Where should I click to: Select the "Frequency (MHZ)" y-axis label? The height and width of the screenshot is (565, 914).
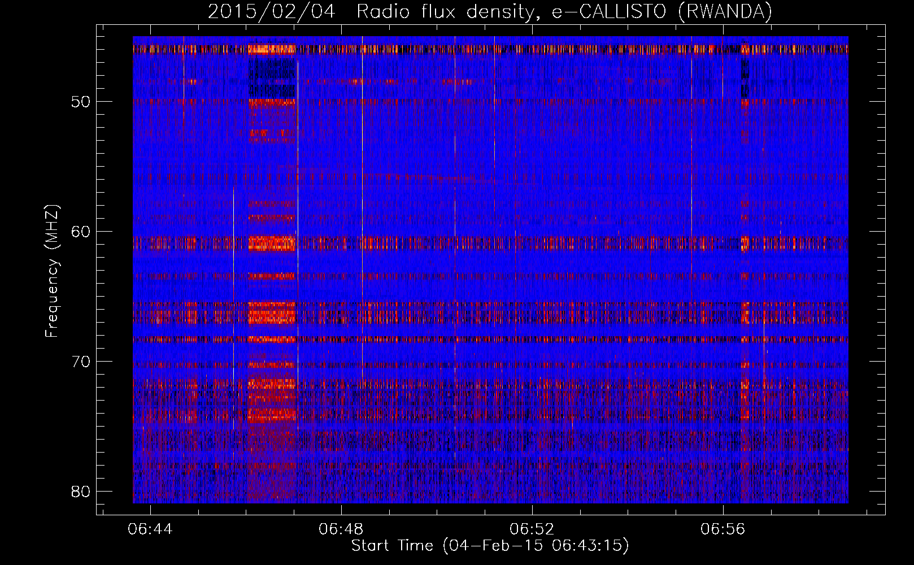[52, 271]
